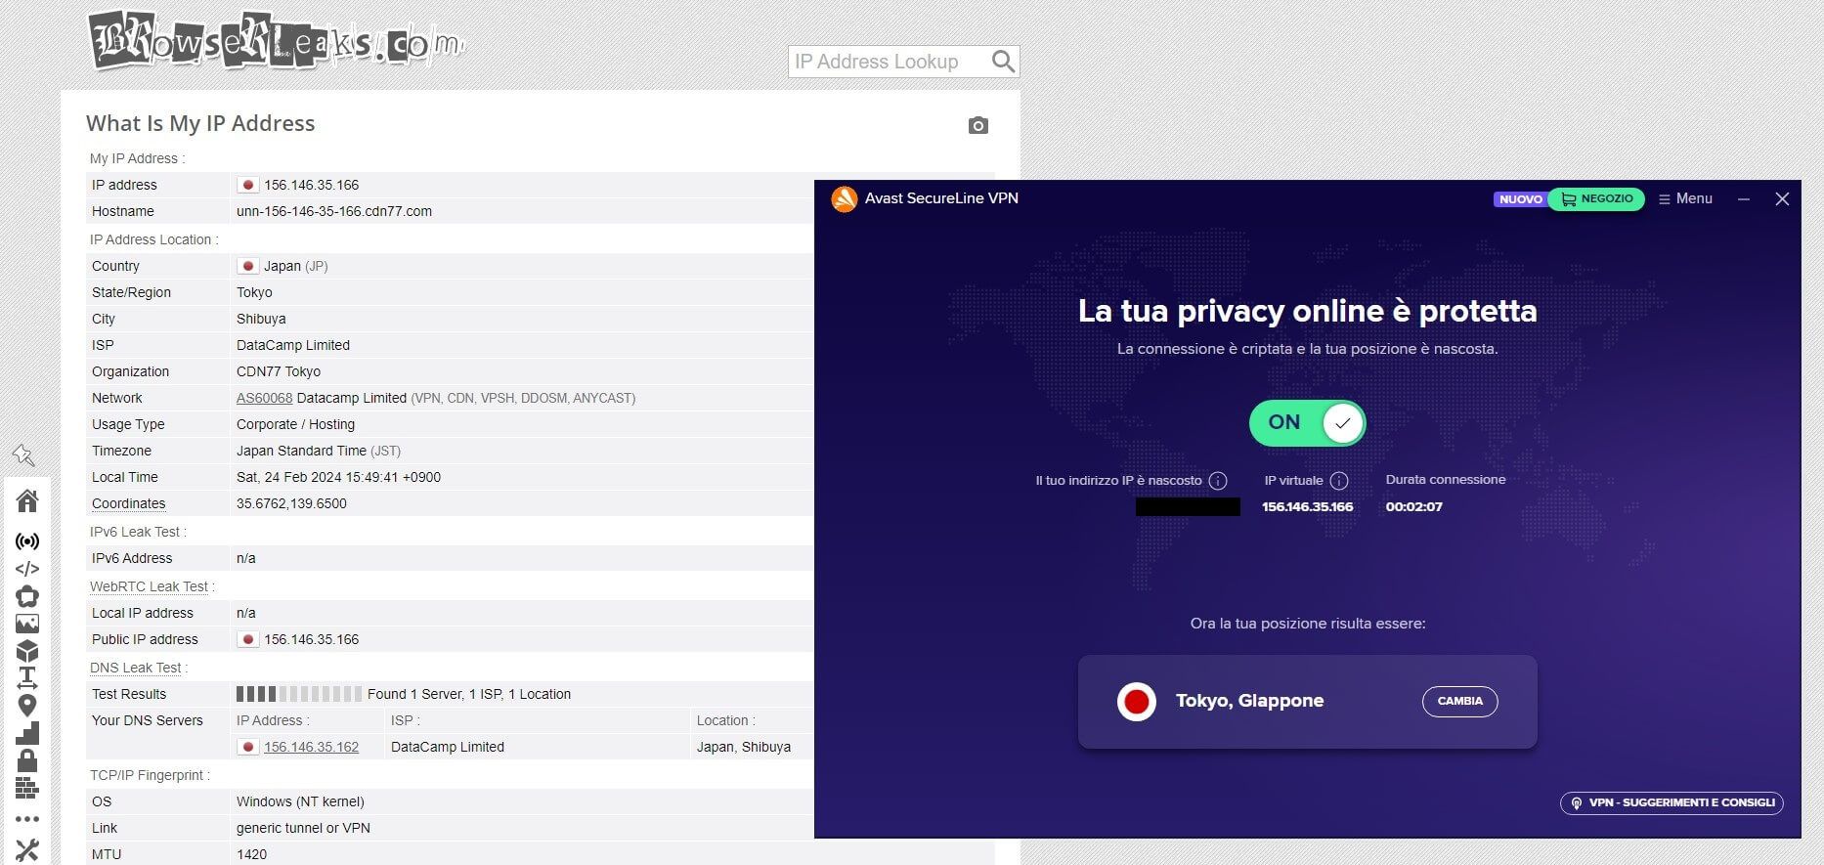Screen dimensions: 1824x865
Task: Click the timezone Japan Standard Time
Action: (x=319, y=451)
